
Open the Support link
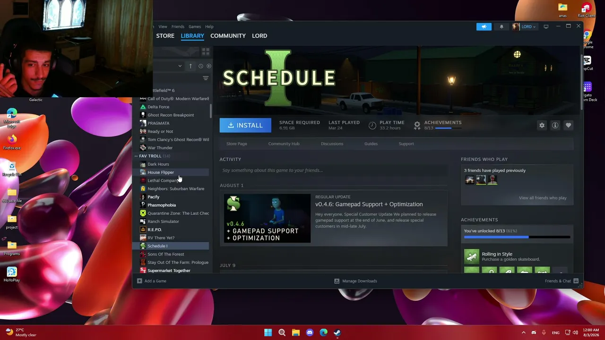tap(406, 144)
